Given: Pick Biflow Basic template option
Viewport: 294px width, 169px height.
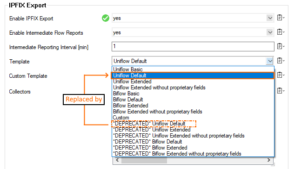Looking at the screenshot, I should pyautogui.click(x=193, y=94).
